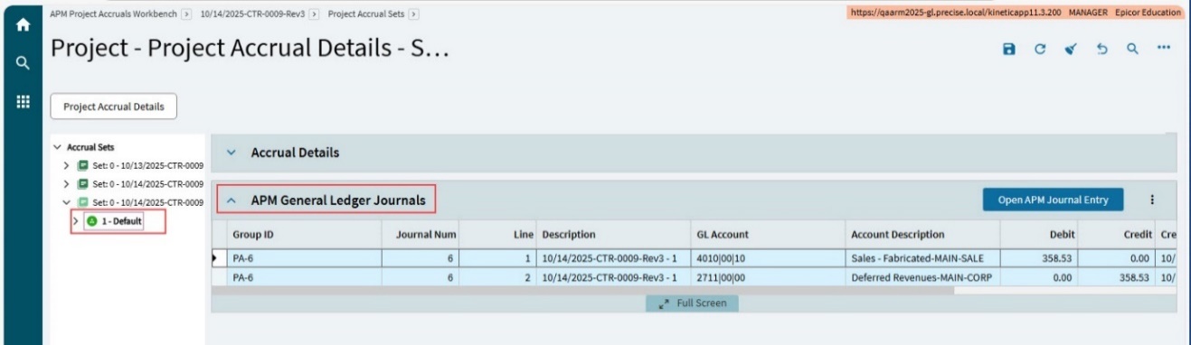
Task: Open APM Project Accruals Workbench breadcrumb
Action: (x=113, y=14)
